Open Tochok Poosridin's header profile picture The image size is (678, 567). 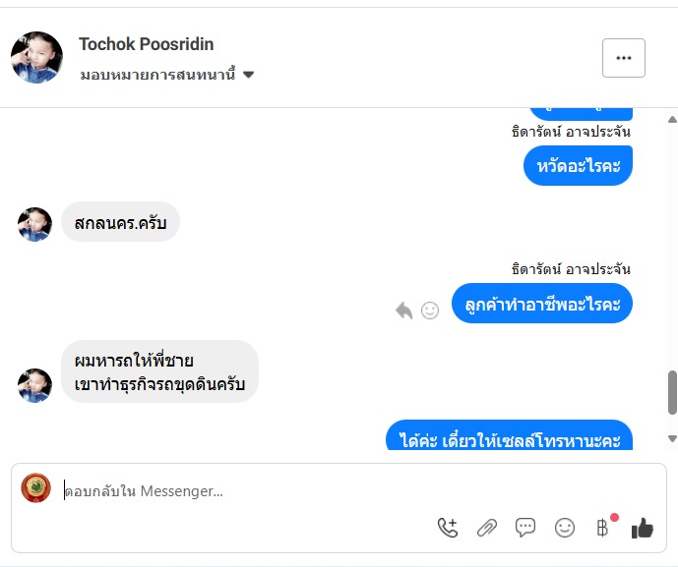click(x=36, y=57)
